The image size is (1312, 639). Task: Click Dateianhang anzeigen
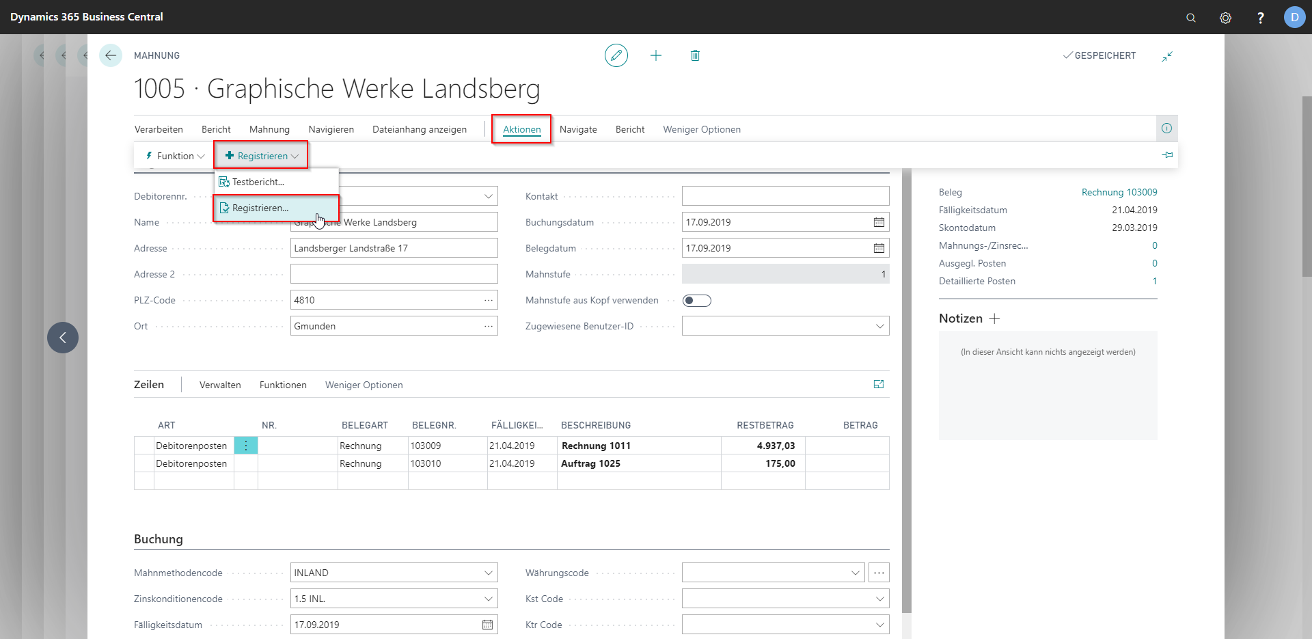(x=420, y=129)
